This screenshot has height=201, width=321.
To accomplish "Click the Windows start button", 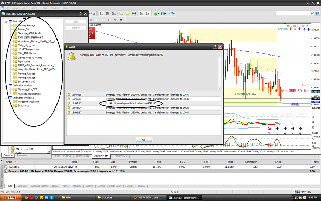I will click(11, 198).
